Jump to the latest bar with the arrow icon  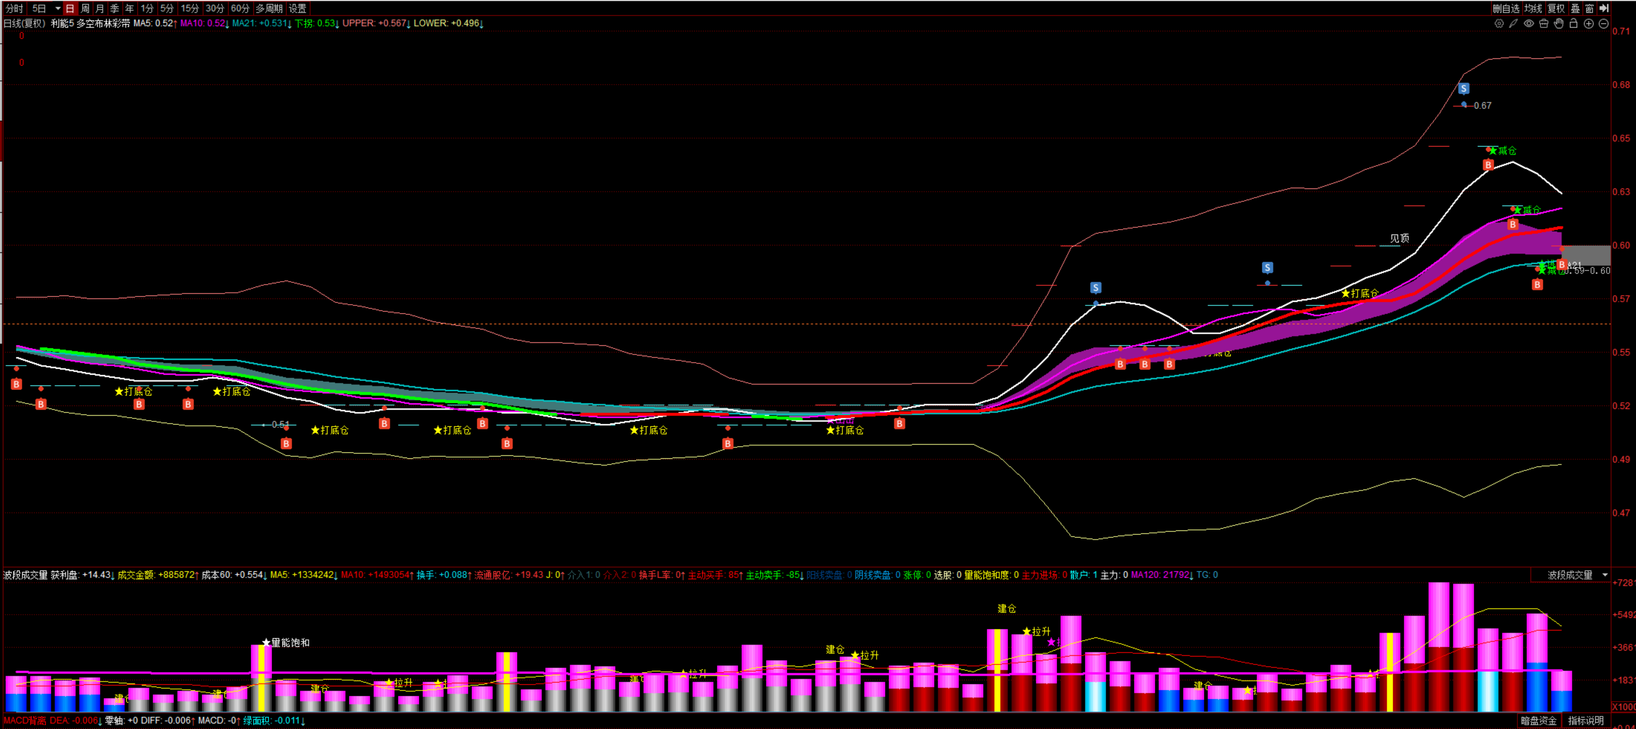(1604, 8)
